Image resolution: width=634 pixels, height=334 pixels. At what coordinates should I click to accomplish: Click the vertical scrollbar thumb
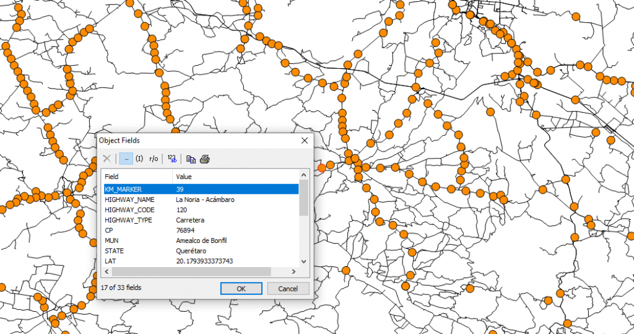coord(304,198)
